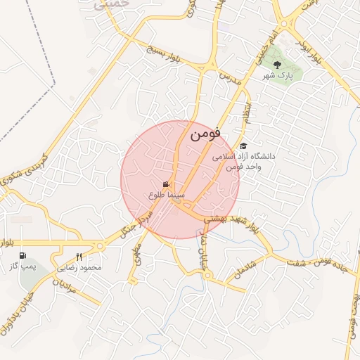Click the شادمان street label

[x=245, y=269]
